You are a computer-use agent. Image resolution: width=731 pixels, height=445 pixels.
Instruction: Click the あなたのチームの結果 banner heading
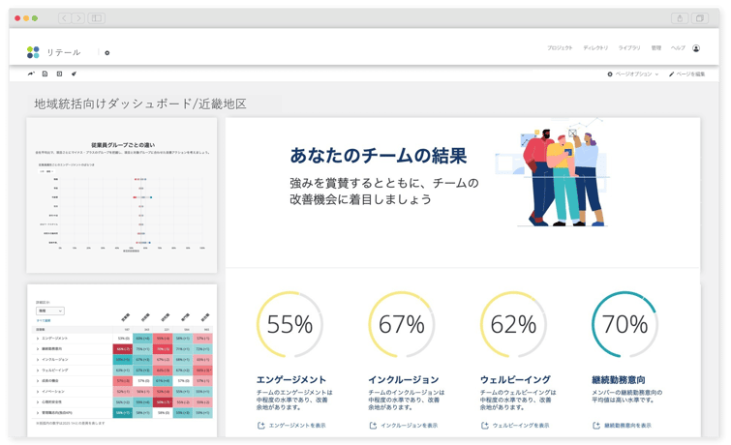click(x=379, y=156)
